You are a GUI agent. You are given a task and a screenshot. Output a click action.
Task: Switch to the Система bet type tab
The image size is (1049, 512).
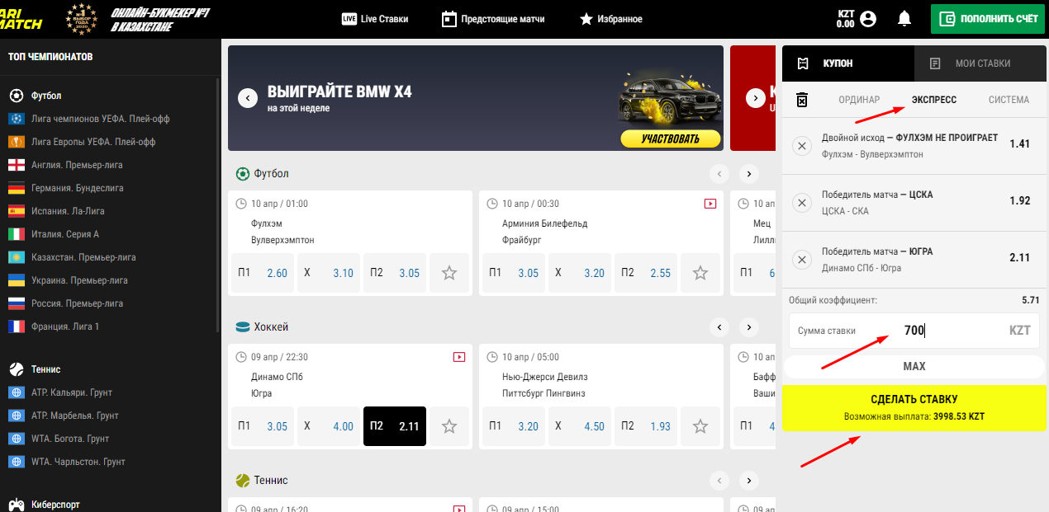pos(1009,100)
